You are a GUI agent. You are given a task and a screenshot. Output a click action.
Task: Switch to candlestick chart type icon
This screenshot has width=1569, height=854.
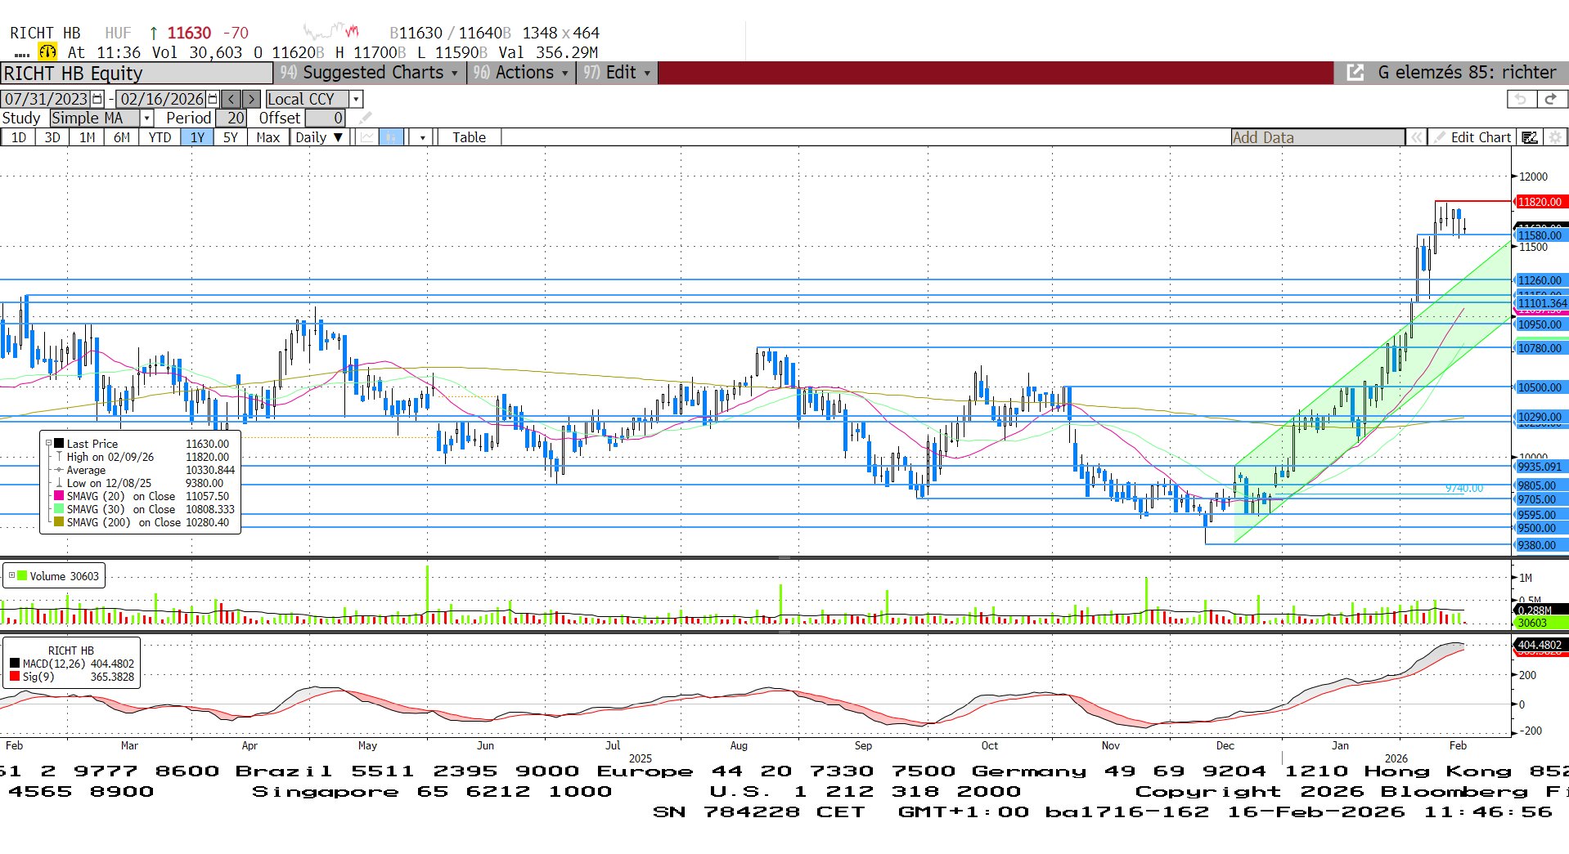pos(391,137)
